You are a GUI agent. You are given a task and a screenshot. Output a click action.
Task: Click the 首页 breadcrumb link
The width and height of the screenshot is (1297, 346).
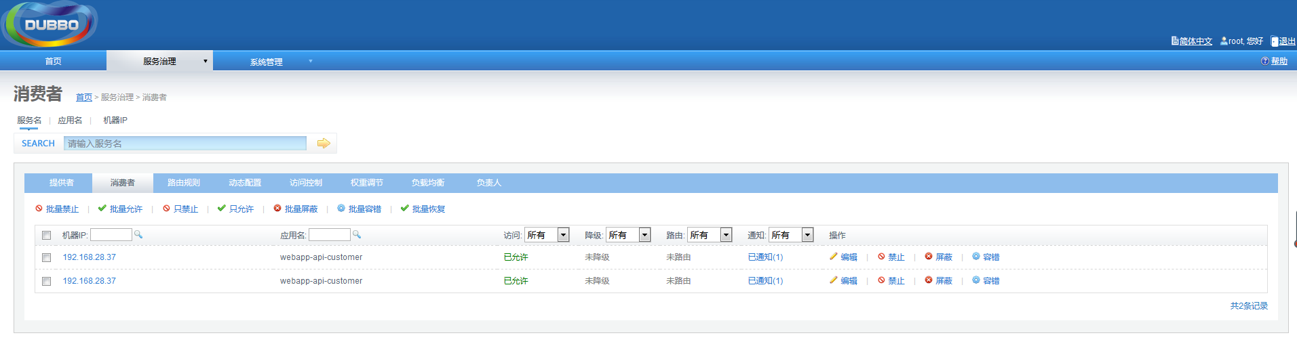coord(84,98)
